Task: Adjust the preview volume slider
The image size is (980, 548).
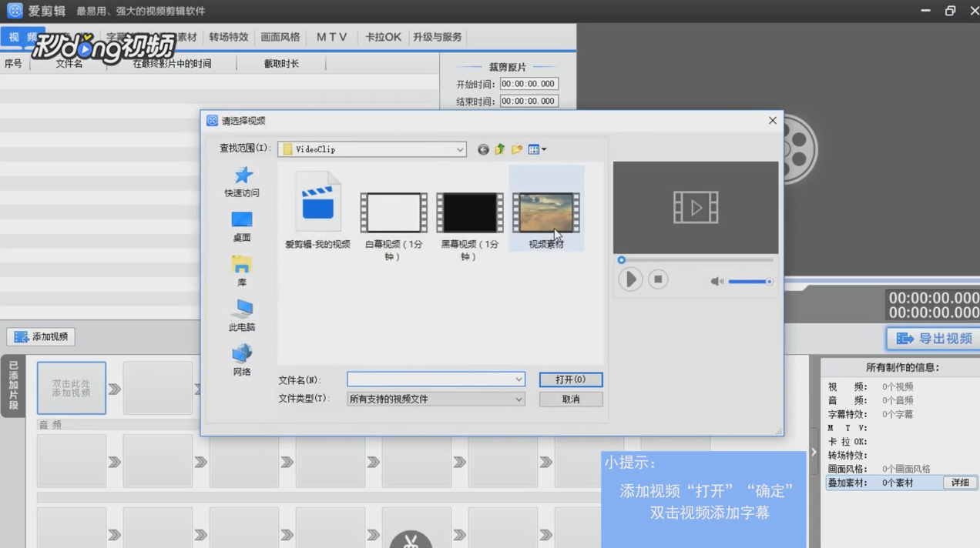Action: 750,282
